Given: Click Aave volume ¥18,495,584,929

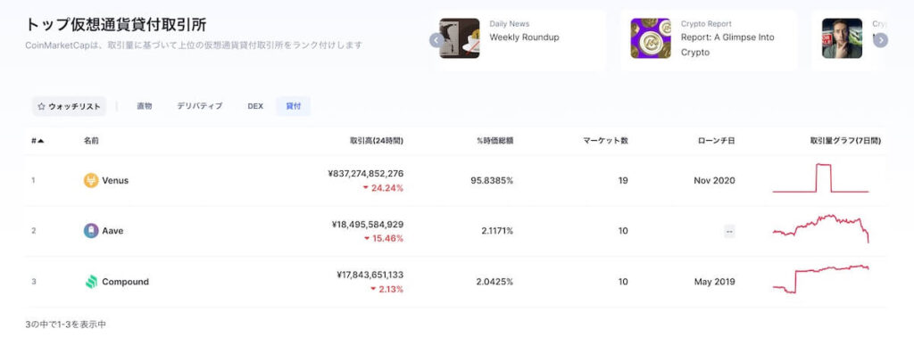Looking at the screenshot, I should point(367,224).
